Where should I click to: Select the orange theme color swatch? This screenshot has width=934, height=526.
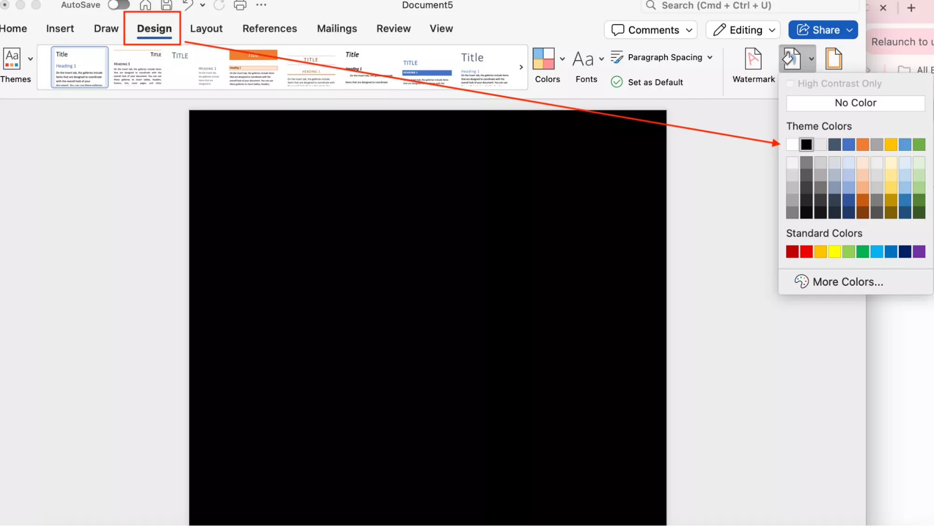(863, 145)
